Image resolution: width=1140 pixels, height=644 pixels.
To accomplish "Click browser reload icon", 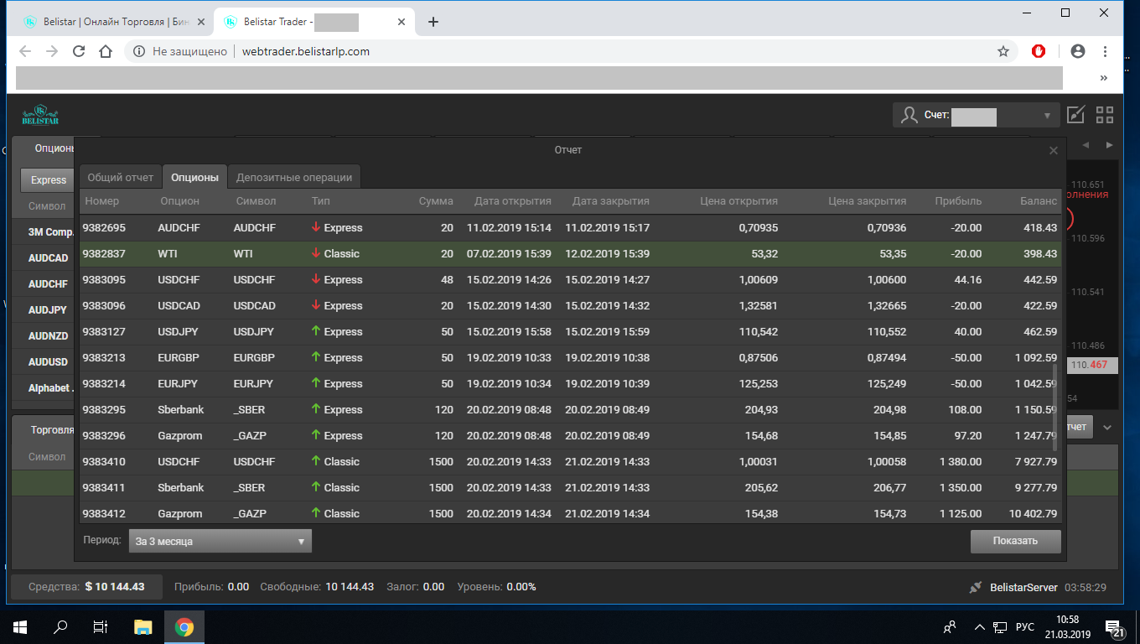I will tap(79, 51).
